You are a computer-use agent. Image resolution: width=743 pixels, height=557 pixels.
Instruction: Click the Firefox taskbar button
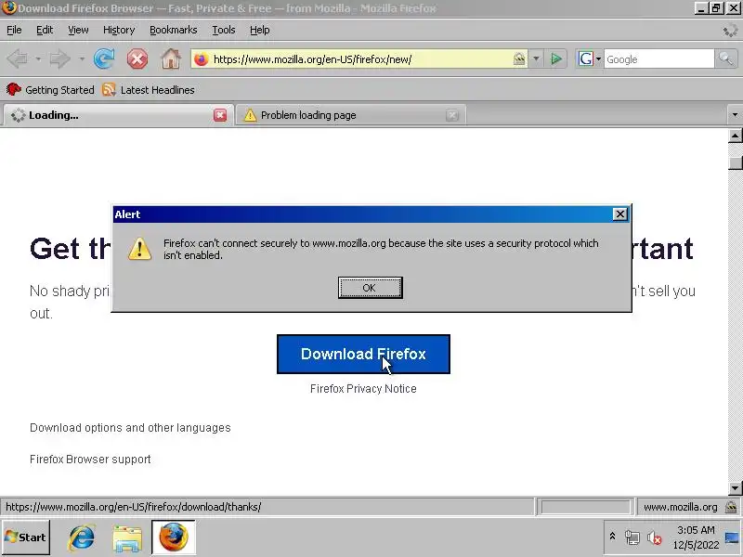(174, 538)
